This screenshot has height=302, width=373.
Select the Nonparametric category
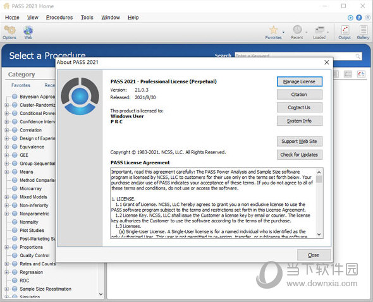(x=34, y=214)
